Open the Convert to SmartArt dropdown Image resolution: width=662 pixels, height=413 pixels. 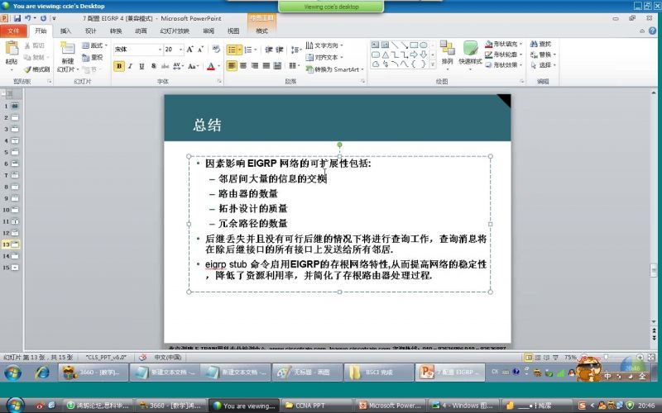[x=335, y=69]
